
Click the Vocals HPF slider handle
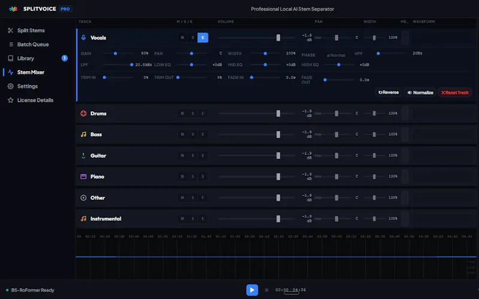click(378, 53)
